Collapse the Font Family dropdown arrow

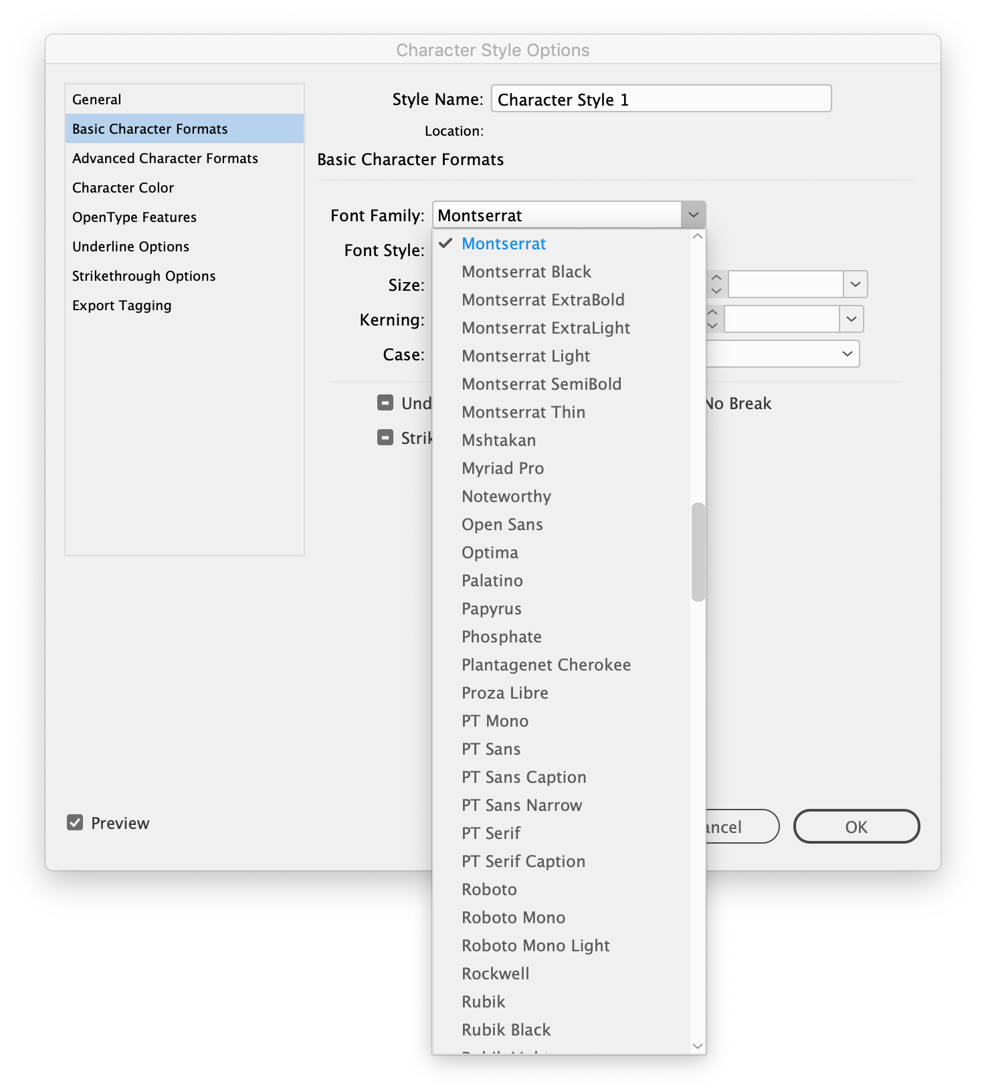[x=694, y=215]
